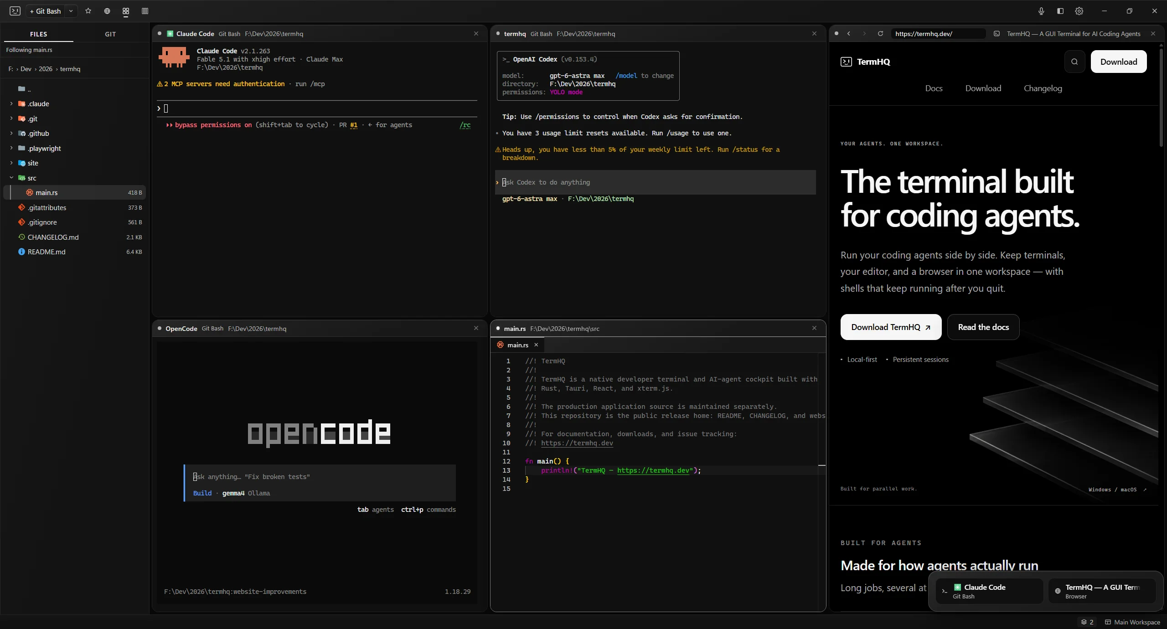Screen dimensions: 1167x629
Task: Open .gitignore in the file tree
Action: tap(75, 222)
